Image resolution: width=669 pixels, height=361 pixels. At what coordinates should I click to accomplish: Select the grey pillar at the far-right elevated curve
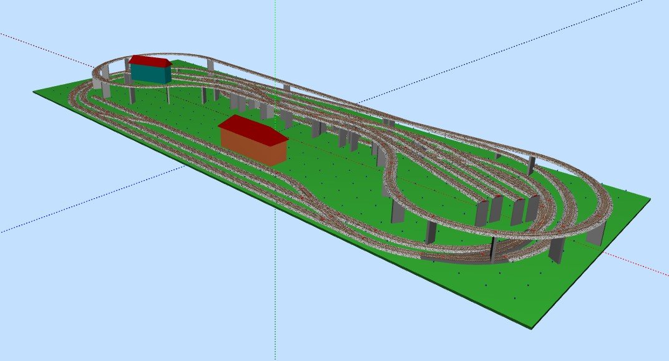594,236
